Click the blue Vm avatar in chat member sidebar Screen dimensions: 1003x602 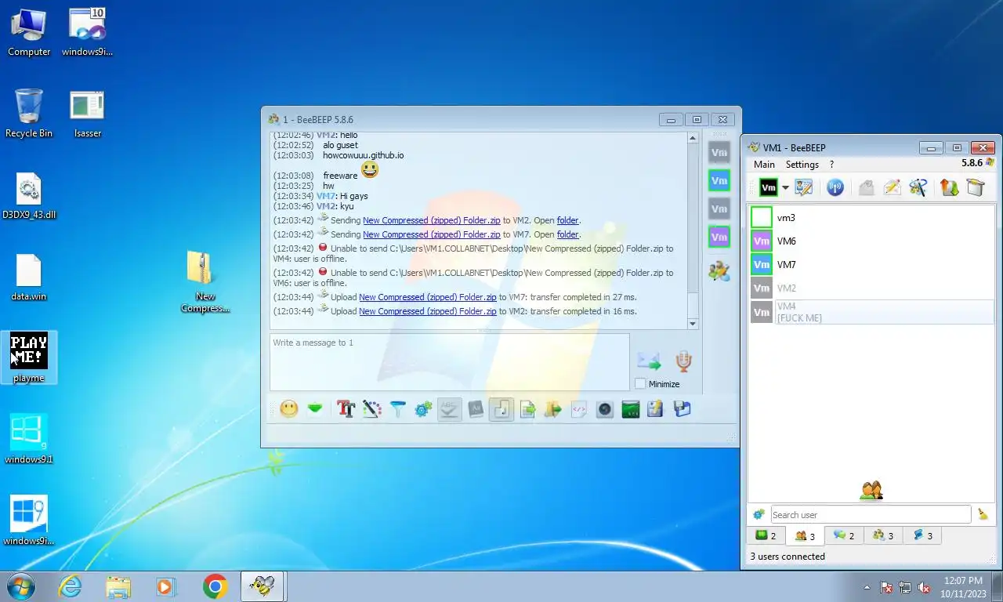719,181
